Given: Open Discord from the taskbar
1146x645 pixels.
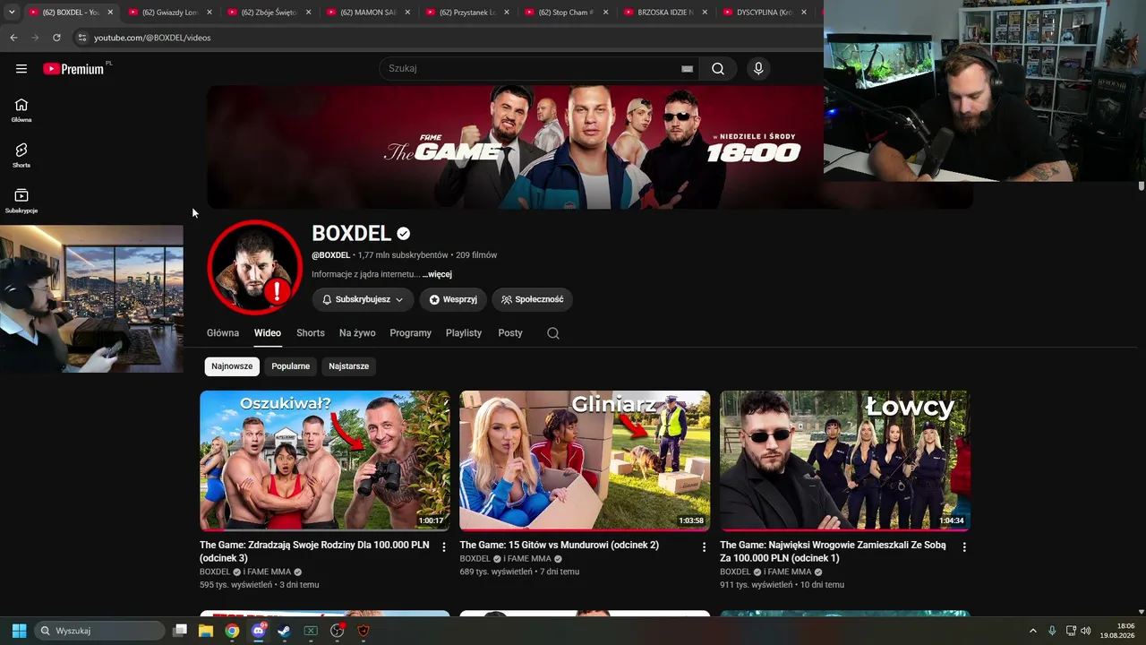Looking at the screenshot, I should point(259,631).
